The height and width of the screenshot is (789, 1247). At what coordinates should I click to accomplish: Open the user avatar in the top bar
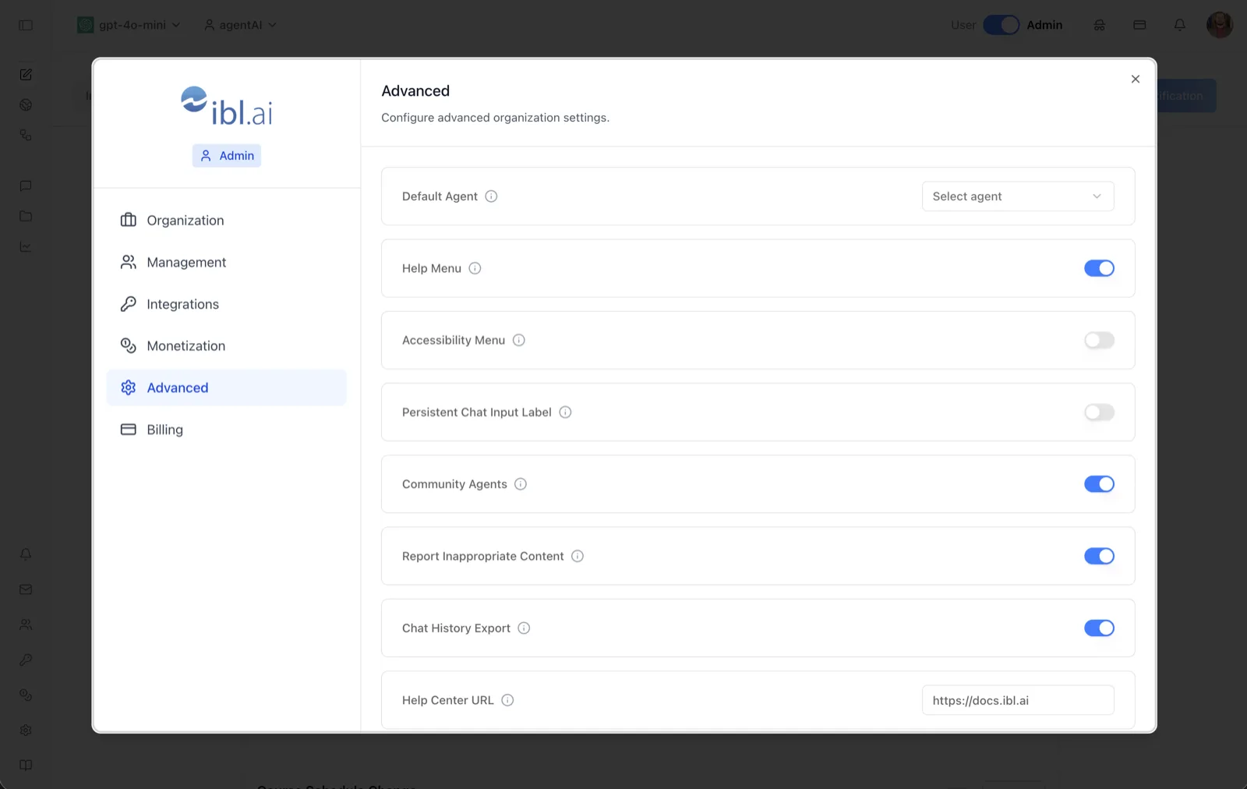(x=1219, y=25)
